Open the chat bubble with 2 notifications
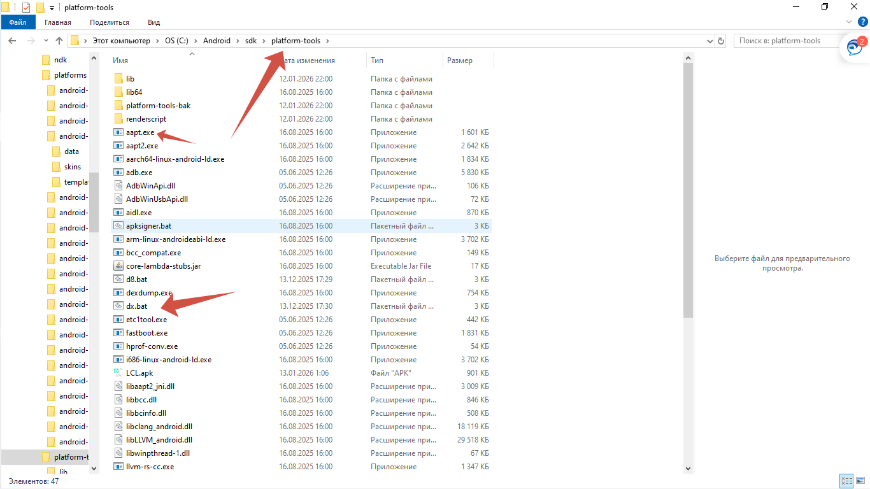870x489 pixels. pyautogui.click(x=853, y=48)
